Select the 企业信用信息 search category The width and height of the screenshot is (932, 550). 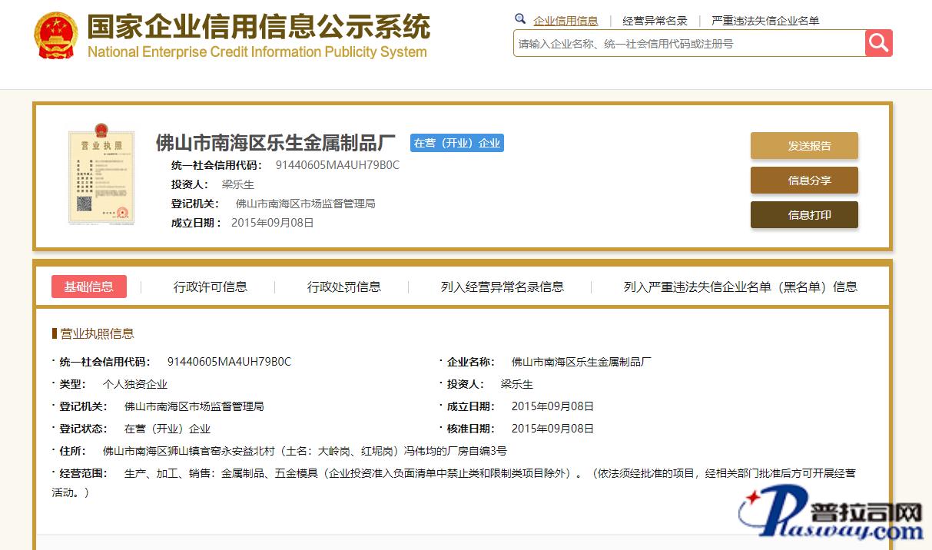(566, 21)
